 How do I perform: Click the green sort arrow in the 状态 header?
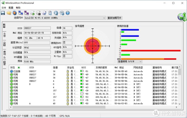click(x=19, y=68)
